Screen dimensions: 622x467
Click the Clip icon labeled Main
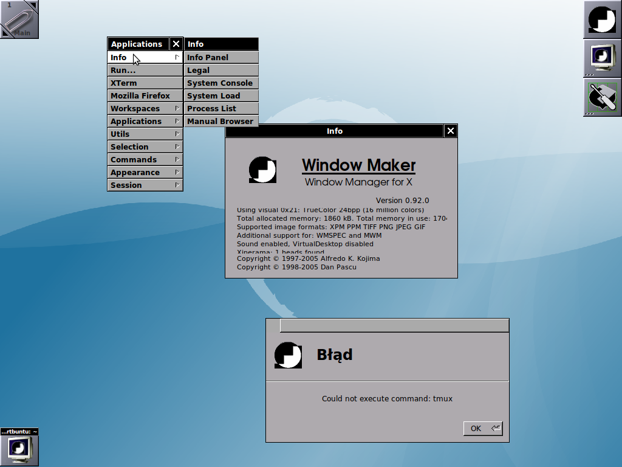pos(19,19)
